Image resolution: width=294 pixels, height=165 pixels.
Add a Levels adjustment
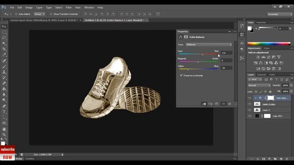[263, 57]
